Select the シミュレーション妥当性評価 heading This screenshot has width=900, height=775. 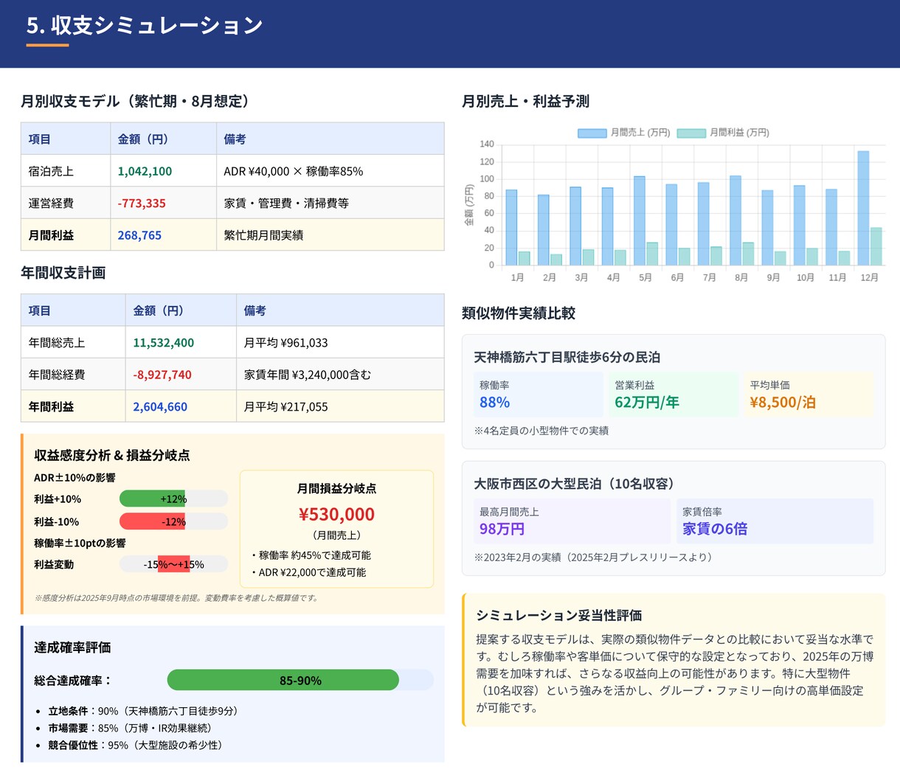click(559, 615)
